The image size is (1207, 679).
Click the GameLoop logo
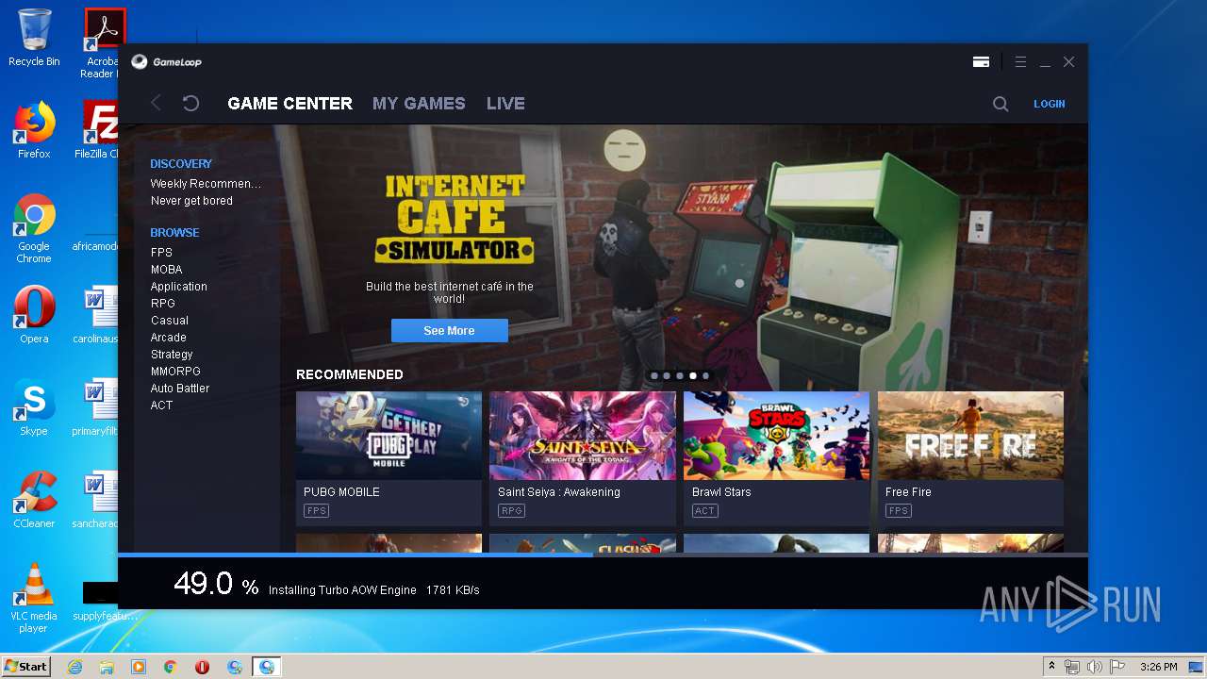166,61
